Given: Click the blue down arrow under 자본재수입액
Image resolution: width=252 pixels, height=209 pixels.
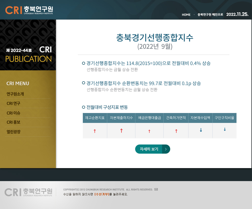Looking at the screenshot, I should tap(201, 130).
